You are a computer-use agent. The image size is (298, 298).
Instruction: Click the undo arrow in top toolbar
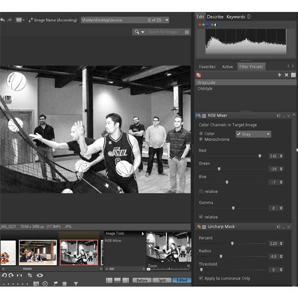tap(3, 20)
